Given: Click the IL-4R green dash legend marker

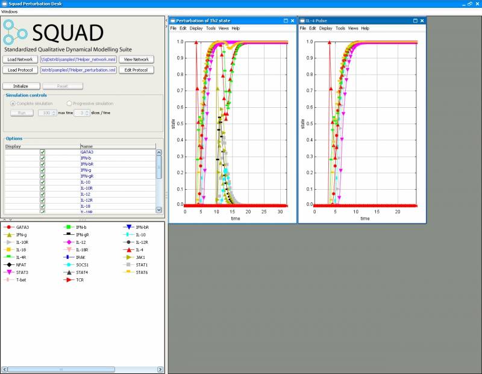Looking at the screenshot, I should click(x=9, y=257).
